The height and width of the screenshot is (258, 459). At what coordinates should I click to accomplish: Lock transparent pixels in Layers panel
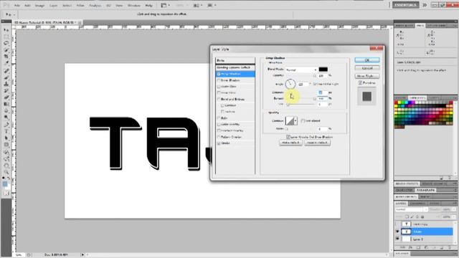pyautogui.click(x=407, y=216)
